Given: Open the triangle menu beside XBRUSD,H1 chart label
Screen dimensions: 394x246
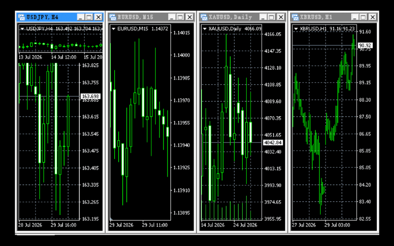Looking at the screenshot, I should [x=296, y=29].
